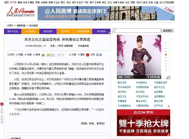Click the 手机看新闻 link
The width and height of the screenshot is (189, 139).
pos(84,46)
